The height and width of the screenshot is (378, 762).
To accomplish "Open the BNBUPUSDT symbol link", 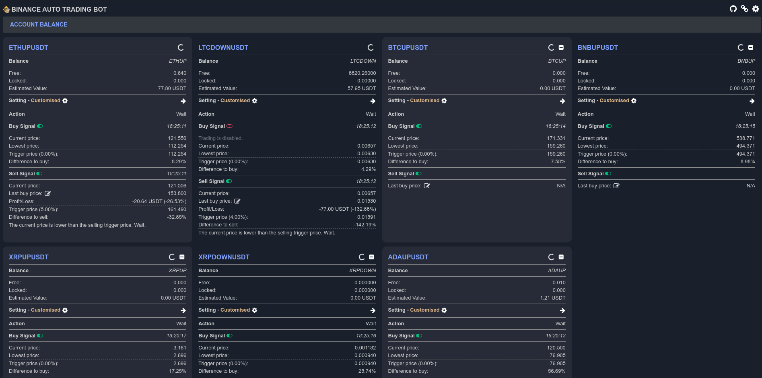I will pyautogui.click(x=597, y=47).
